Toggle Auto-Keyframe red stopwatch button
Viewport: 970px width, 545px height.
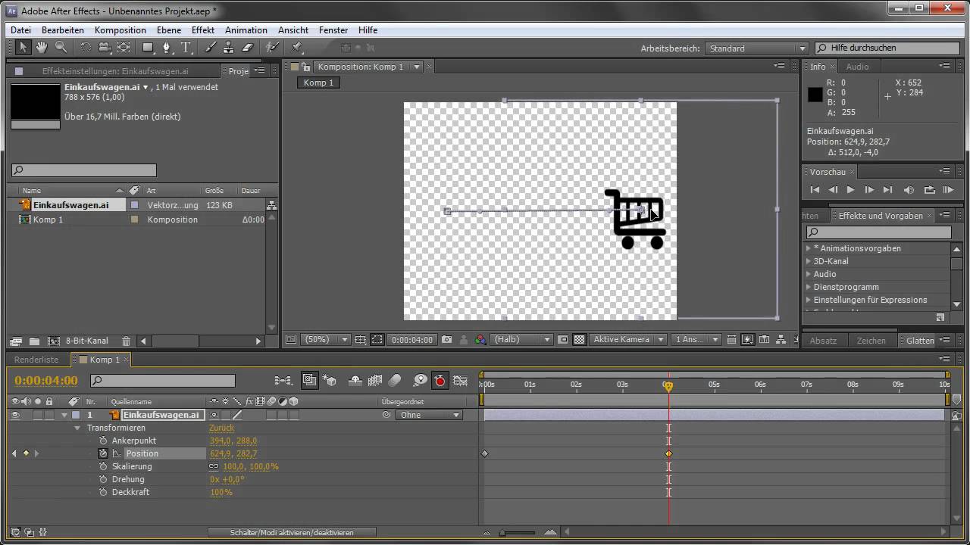440,380
